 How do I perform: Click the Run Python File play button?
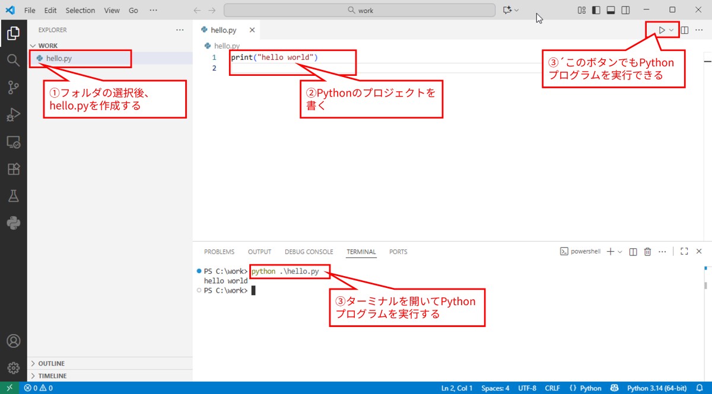pos(662,30)
